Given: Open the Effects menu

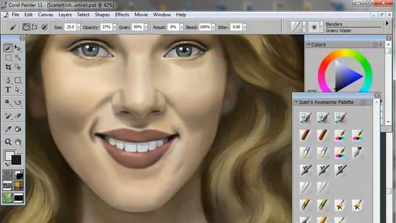Looking at the screenshot, I should [122, 15].
